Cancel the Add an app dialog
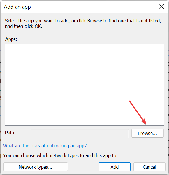 click(x=149, y=167)
